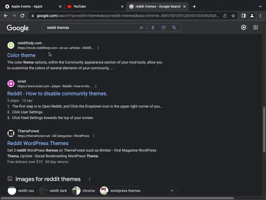Clear the search box with the X icon
Screen dimensions: 266x200
[x=141, y=28]
